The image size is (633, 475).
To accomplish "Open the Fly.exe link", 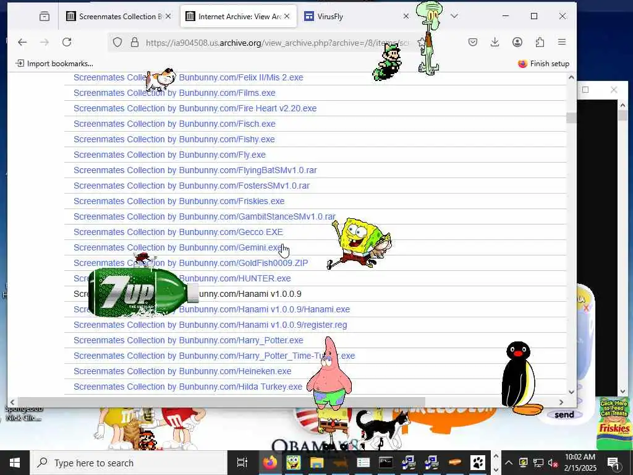I will point(169,155).
